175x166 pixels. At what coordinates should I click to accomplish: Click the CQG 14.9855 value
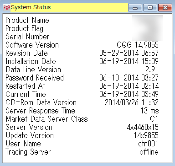pyautogui.click(x=138, y=45)
